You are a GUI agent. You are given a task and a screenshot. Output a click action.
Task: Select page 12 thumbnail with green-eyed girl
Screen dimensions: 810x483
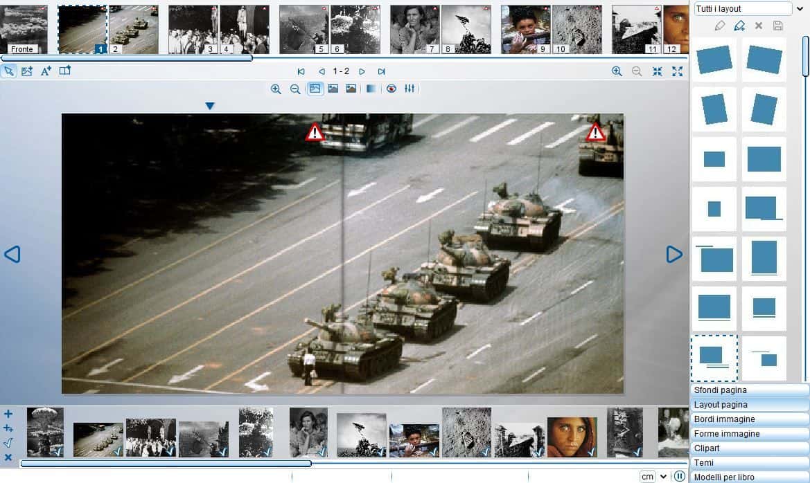click(676, 30)
